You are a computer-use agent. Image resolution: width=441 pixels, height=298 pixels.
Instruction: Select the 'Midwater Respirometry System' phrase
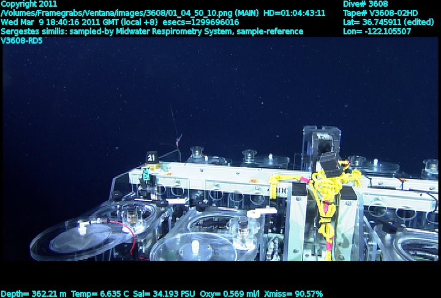pyautogui.click(x=174, y=31)
